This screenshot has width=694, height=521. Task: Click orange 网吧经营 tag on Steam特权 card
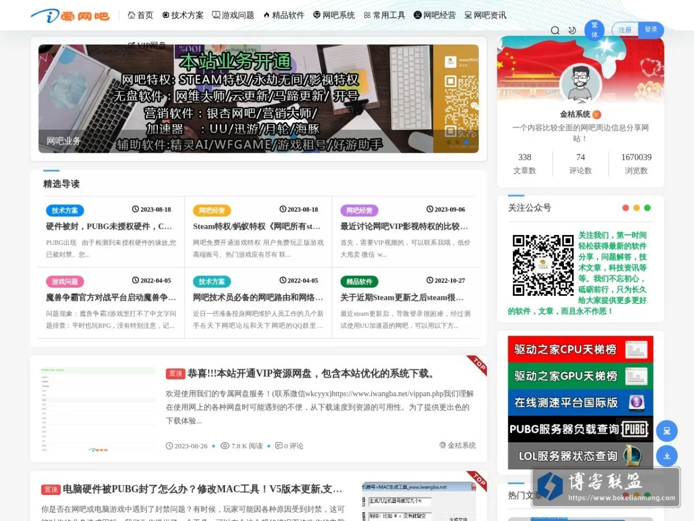pyautogui.click(x=212, y=210)
